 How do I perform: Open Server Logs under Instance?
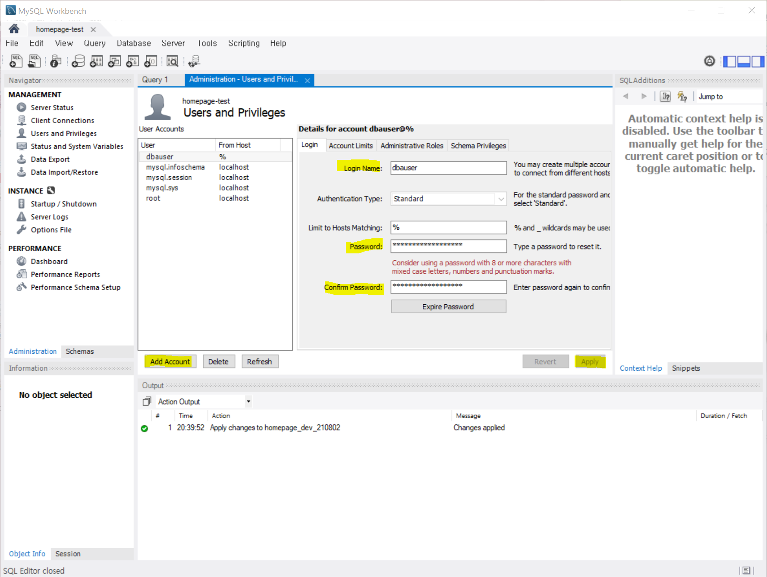(49, 217)
